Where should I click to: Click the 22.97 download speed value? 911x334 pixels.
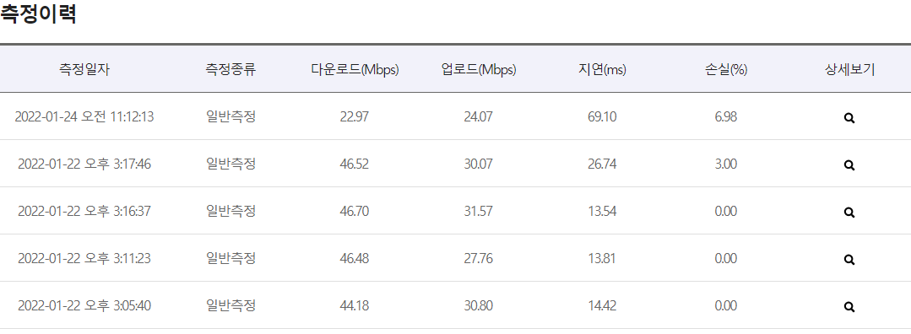coord(355,116)
